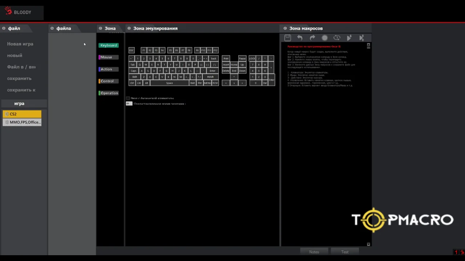The height and width of the screenshot is (261, 465).
Task: Select the Keyboard emulation tab
Action: pos(109,45)
